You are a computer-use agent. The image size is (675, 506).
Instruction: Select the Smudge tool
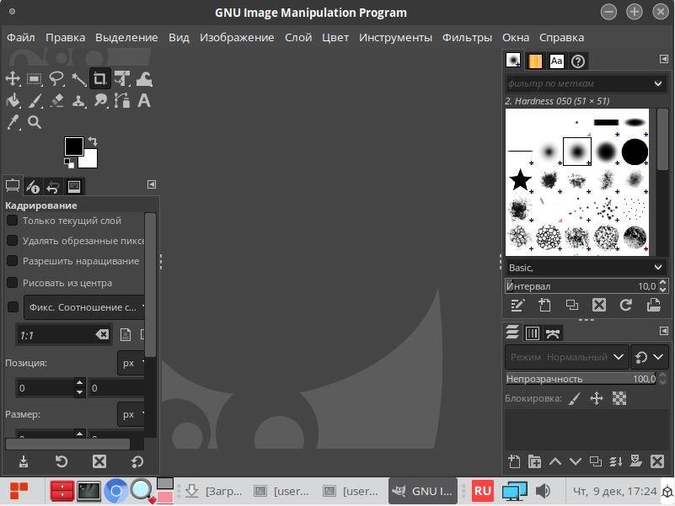coord(100,101)
